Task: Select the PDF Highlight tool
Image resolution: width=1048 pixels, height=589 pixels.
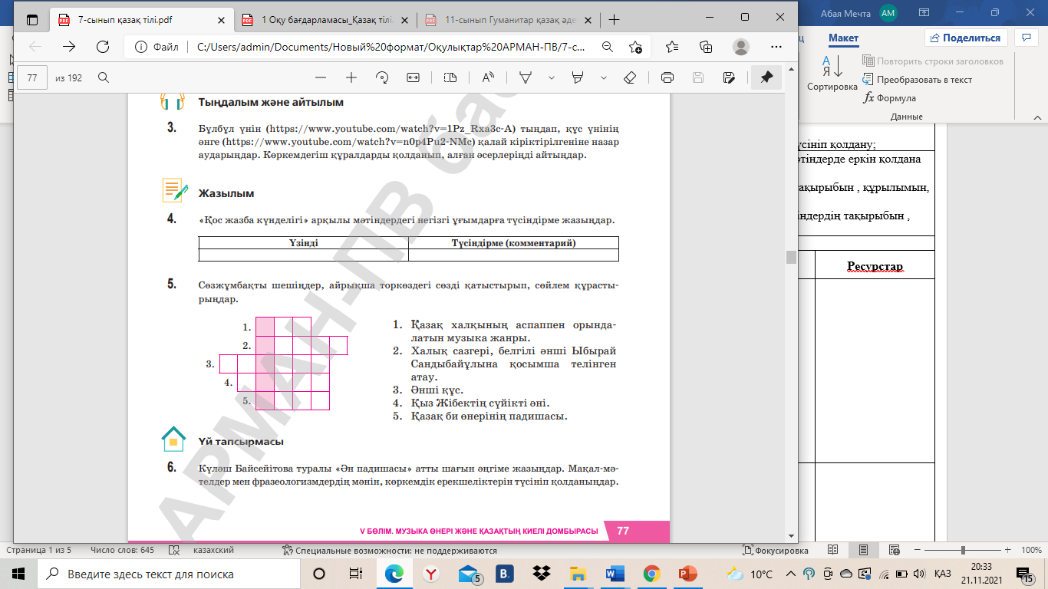Action: tap(578, 77)
